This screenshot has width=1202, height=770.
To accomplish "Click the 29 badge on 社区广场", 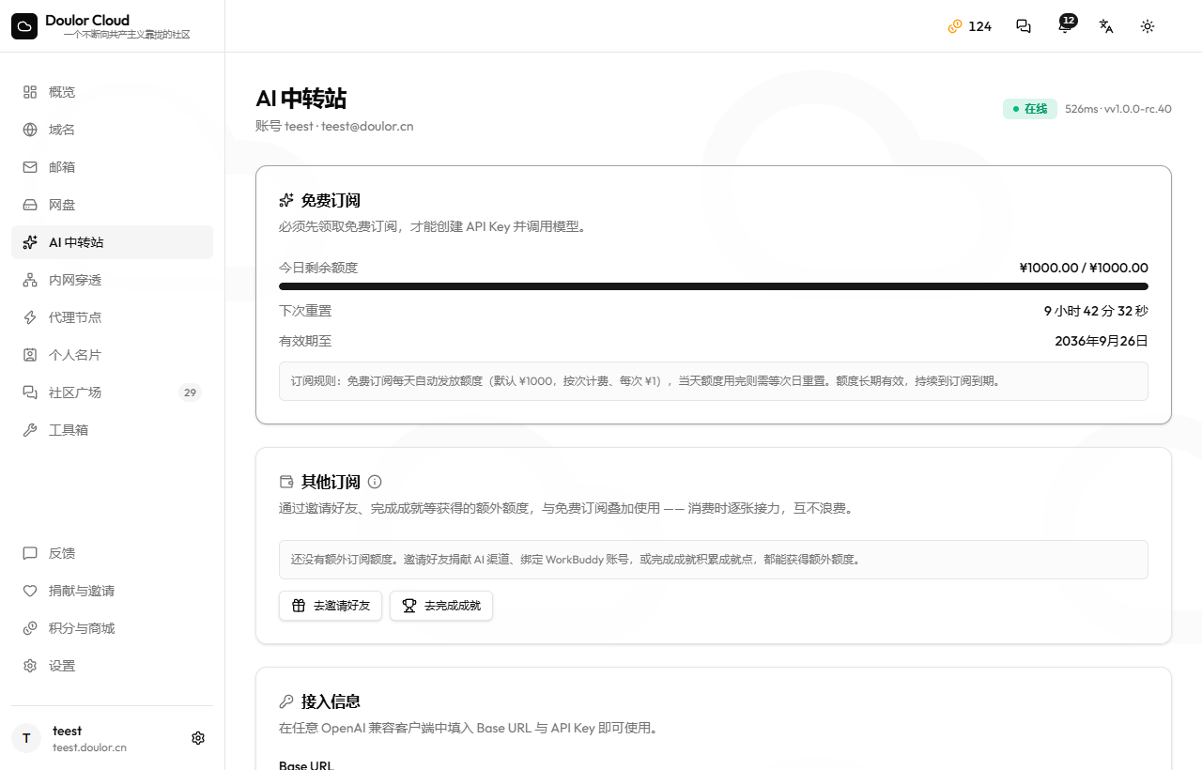I will point(190,393).
